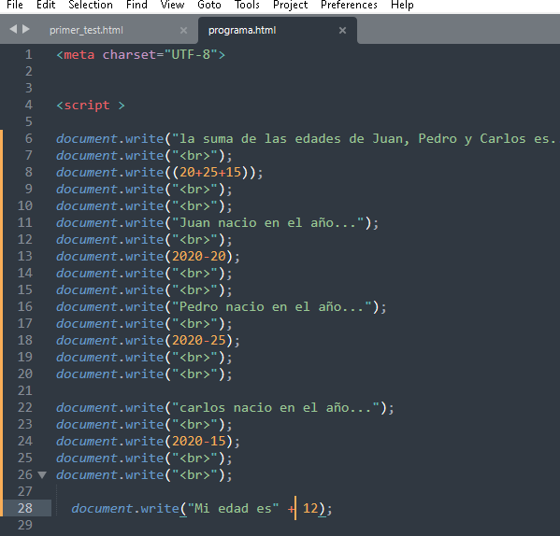
Task: Go to next tab with right arrow
Action: pos(26,29)
